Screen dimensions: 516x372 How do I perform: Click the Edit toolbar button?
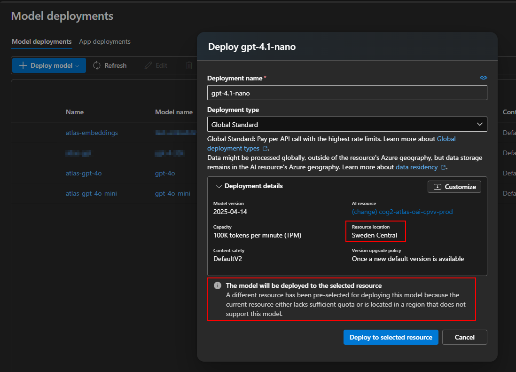(156, 65)
